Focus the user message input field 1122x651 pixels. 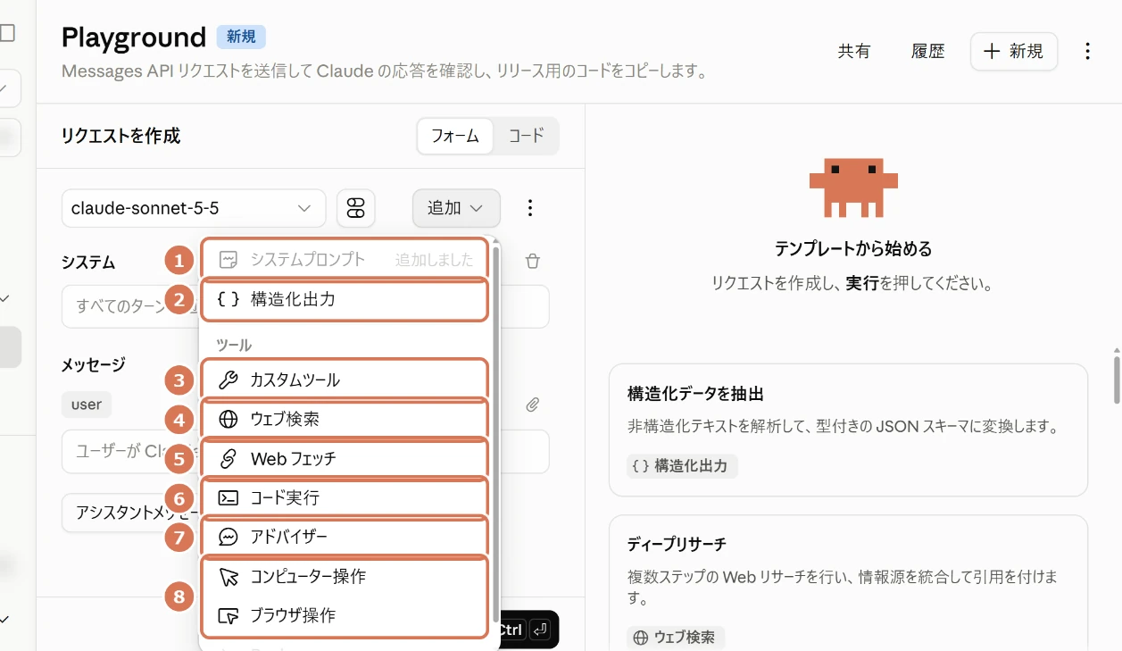click(x=305, y=452)
